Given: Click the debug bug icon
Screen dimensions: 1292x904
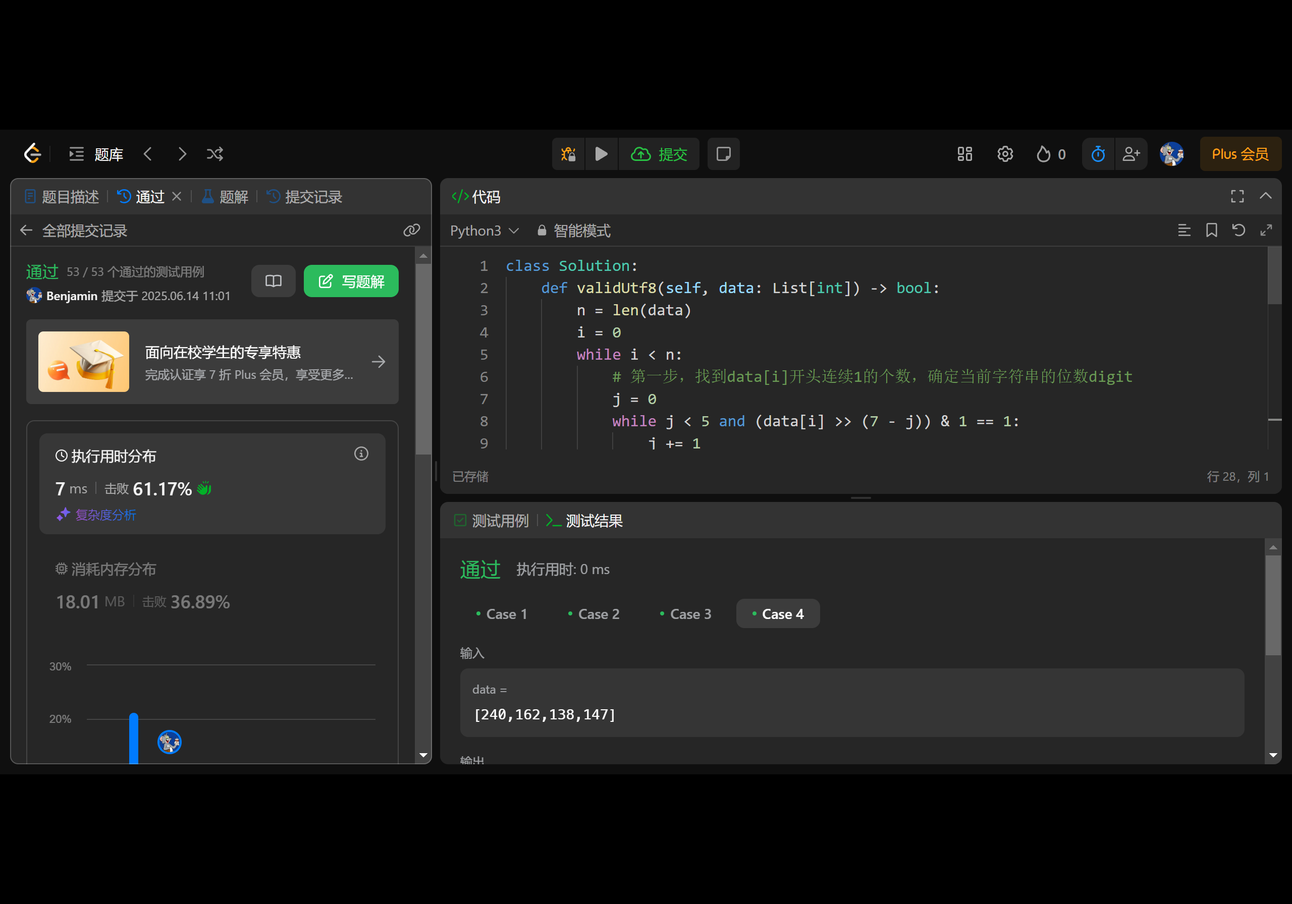Looking at the screenshot, I should (568, 154).
